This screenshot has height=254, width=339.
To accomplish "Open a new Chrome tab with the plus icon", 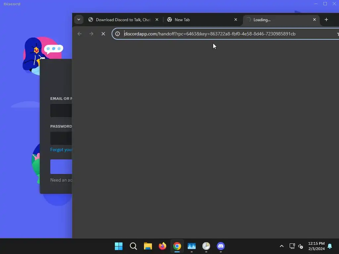I will click(326, 20).
